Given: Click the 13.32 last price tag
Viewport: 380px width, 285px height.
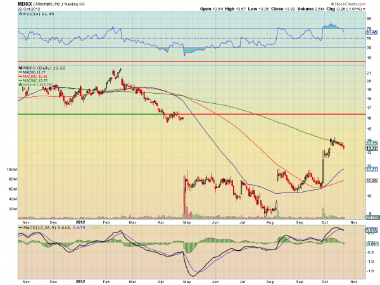Looking at the screenshot, I should pyautogui.click(x=372, y=148).
